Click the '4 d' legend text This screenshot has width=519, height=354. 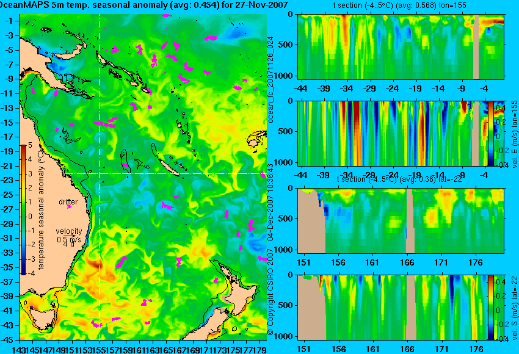coord(68,245)
